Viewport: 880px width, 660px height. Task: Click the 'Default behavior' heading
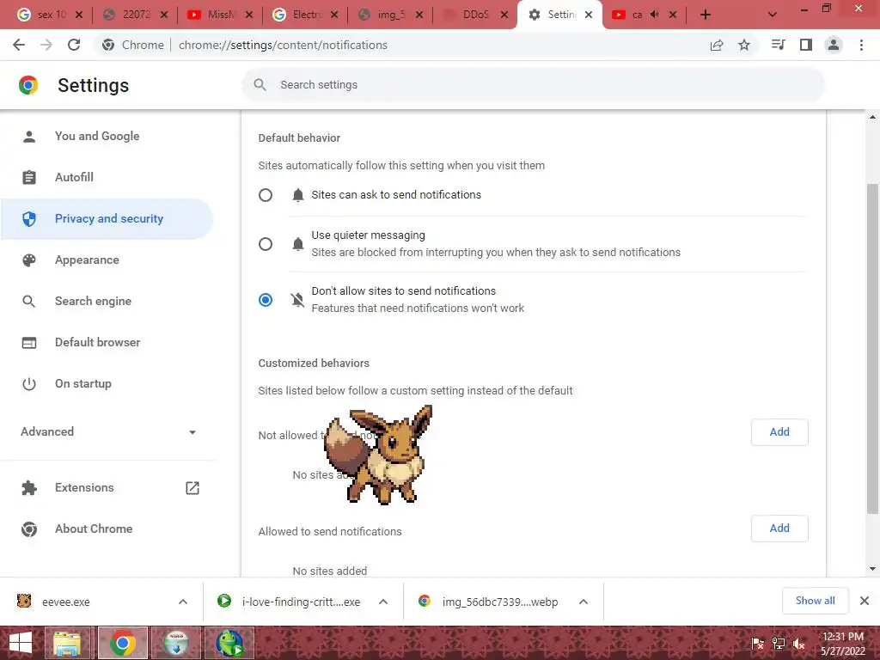coord(299,138)
